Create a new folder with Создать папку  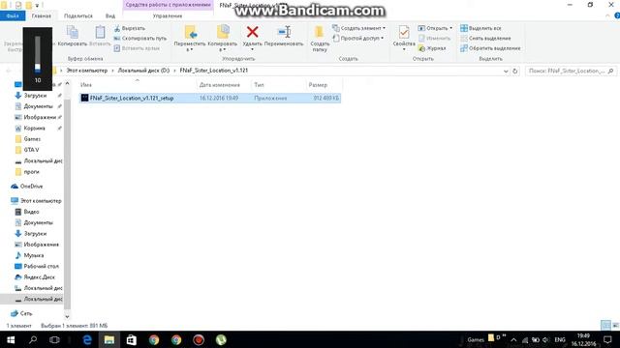tap(320, 39)
